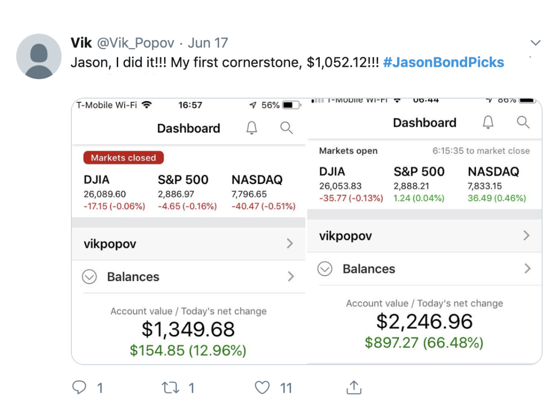
Task: Collapse left Balances circled chevron toggle
Action: [x=89, y=277]
